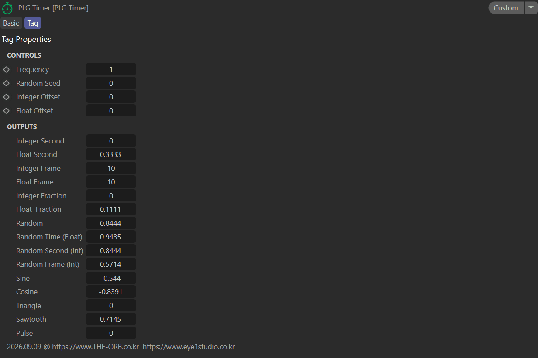Viewport: 538px width, 358px height.
Task: Click the PLG Timer stopwatch icon
Action: (7, 8)
